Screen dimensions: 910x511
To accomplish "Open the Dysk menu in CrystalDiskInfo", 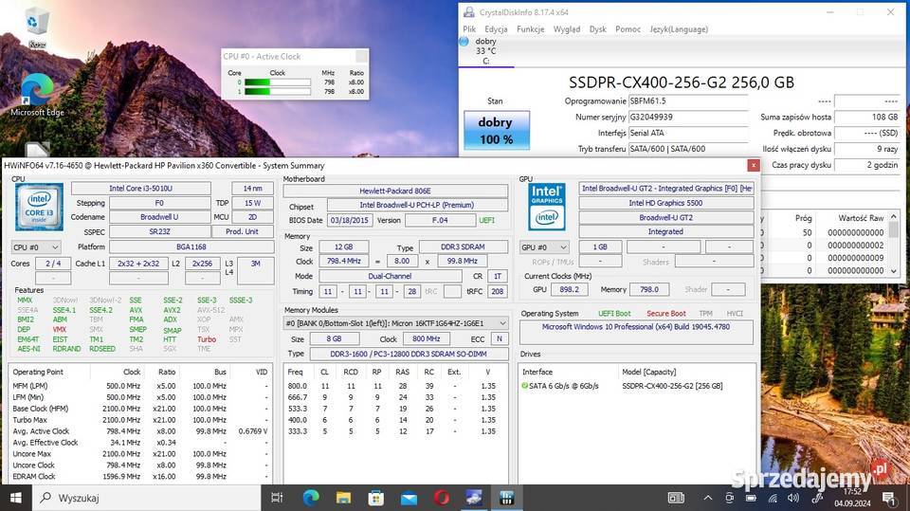I will 598,29.
